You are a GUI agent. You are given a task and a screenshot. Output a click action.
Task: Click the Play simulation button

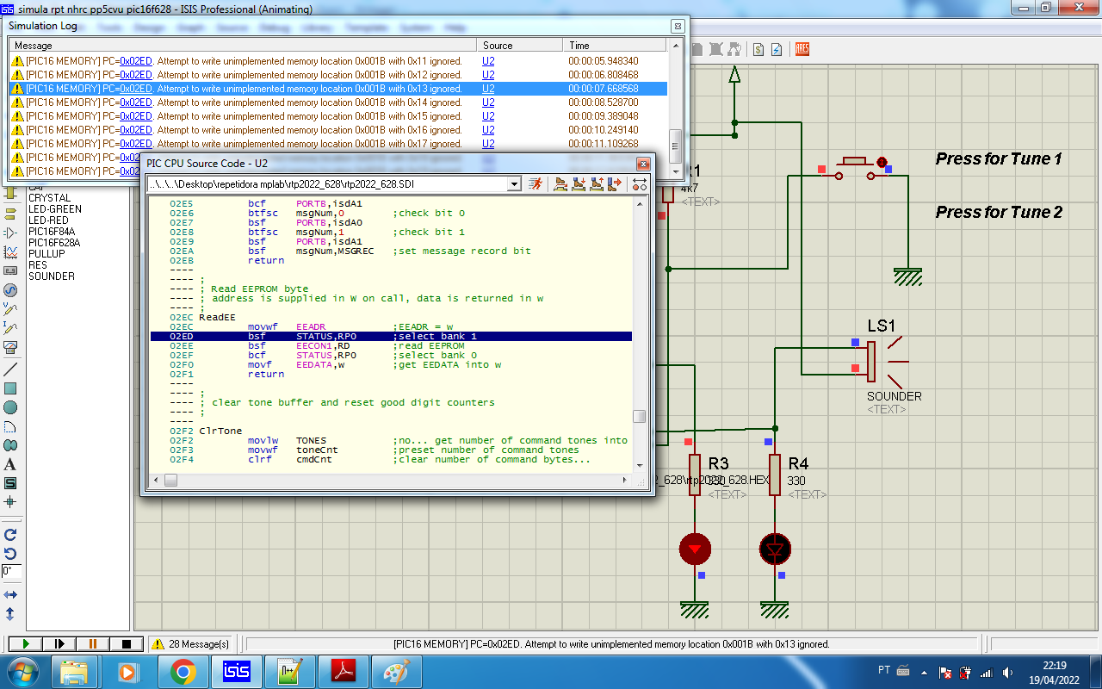point(25,643)
